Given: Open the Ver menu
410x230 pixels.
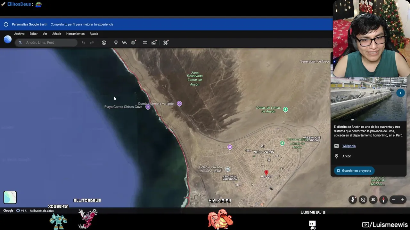Looking at the screenshot, I should pyautogui.click(x=45, y=34).
